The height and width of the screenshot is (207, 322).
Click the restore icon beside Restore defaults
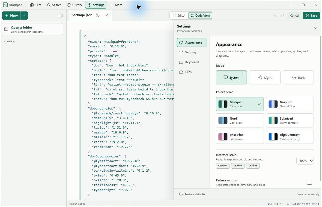click(x=181, y=194)
